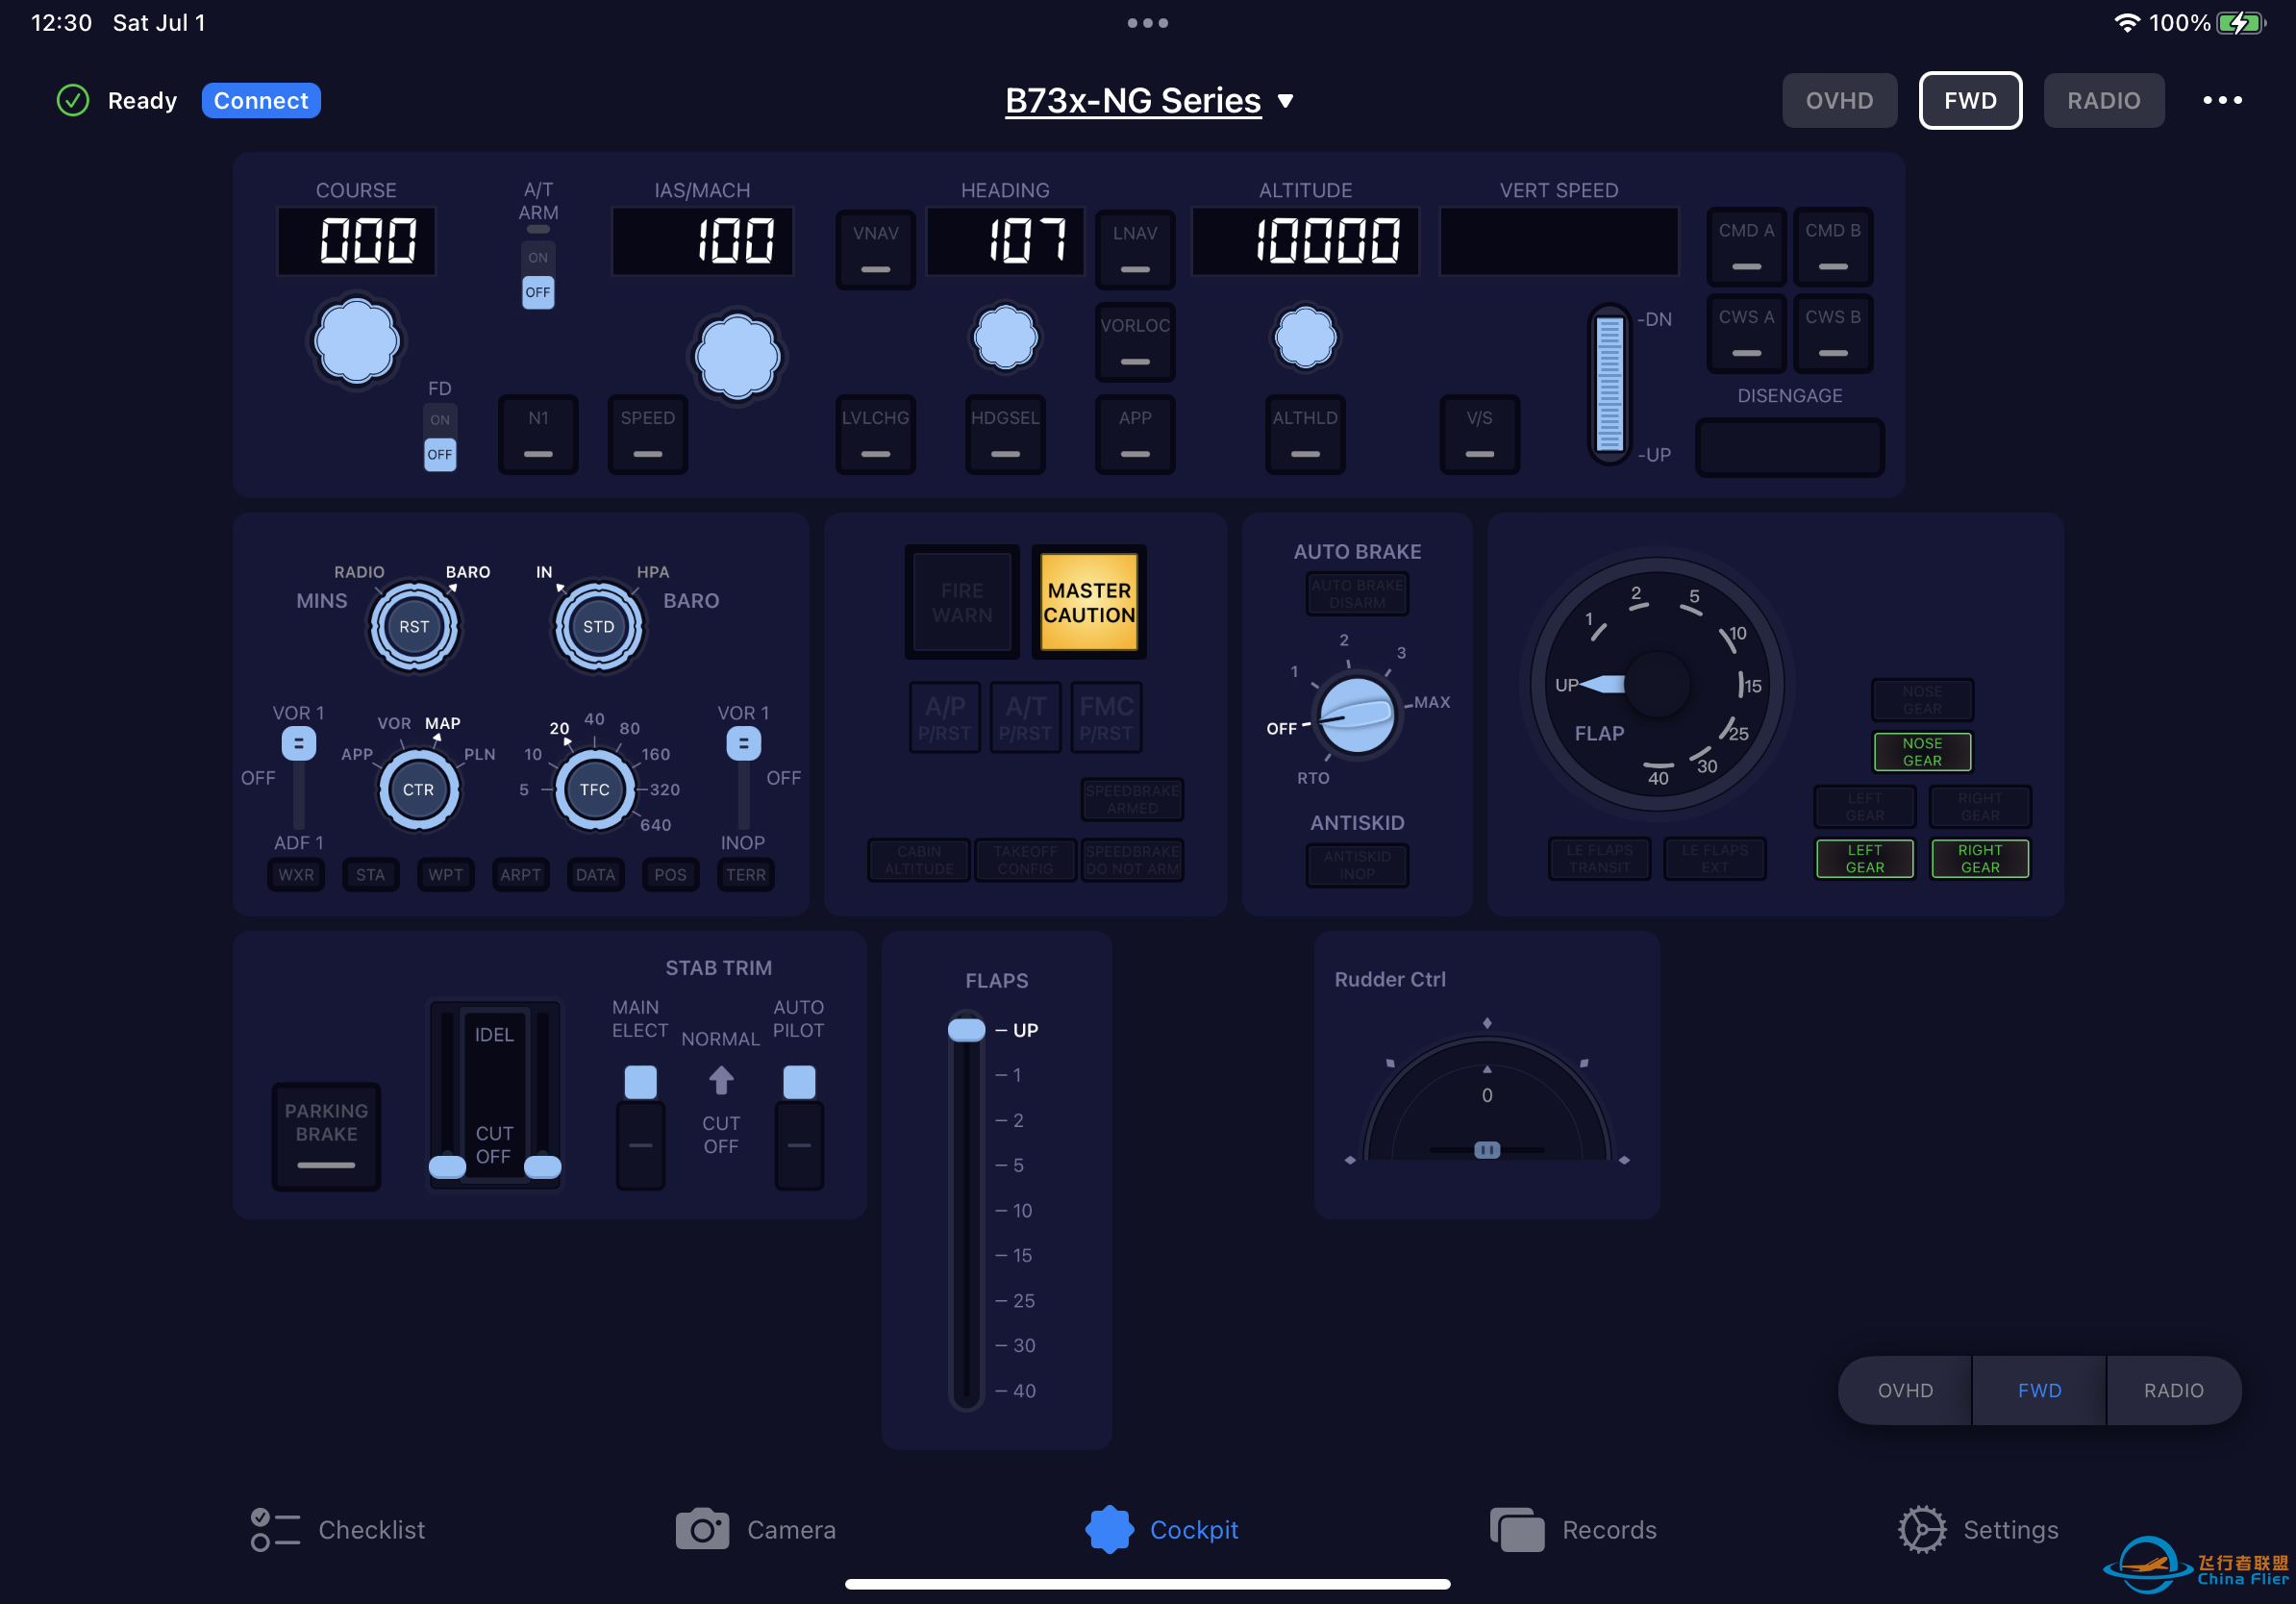Switch to the RADIO top tab
Screen dimensions: 2296x1604
[2103, 100]
